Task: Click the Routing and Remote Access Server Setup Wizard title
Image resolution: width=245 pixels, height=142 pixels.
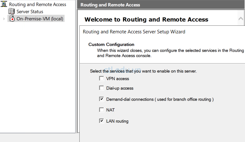Action: (134, 32)
